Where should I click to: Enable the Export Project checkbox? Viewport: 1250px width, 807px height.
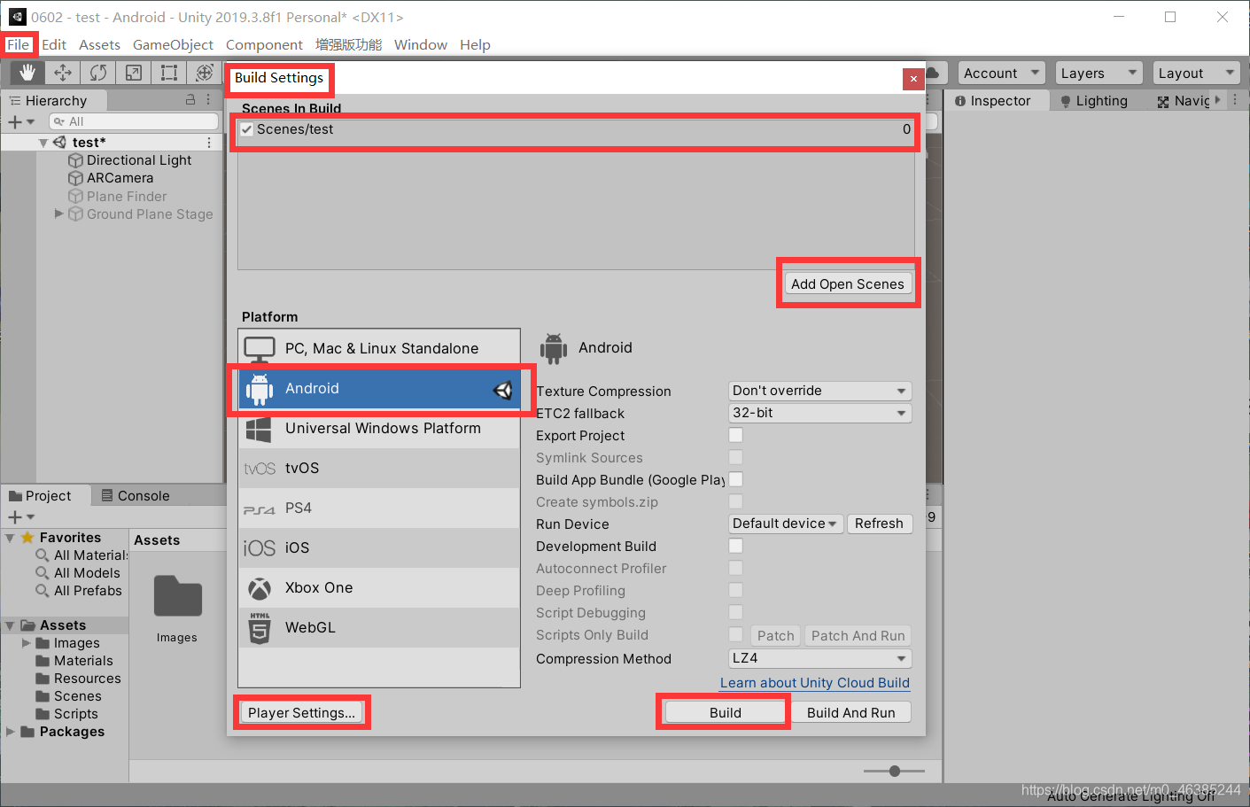click(735, 435)
